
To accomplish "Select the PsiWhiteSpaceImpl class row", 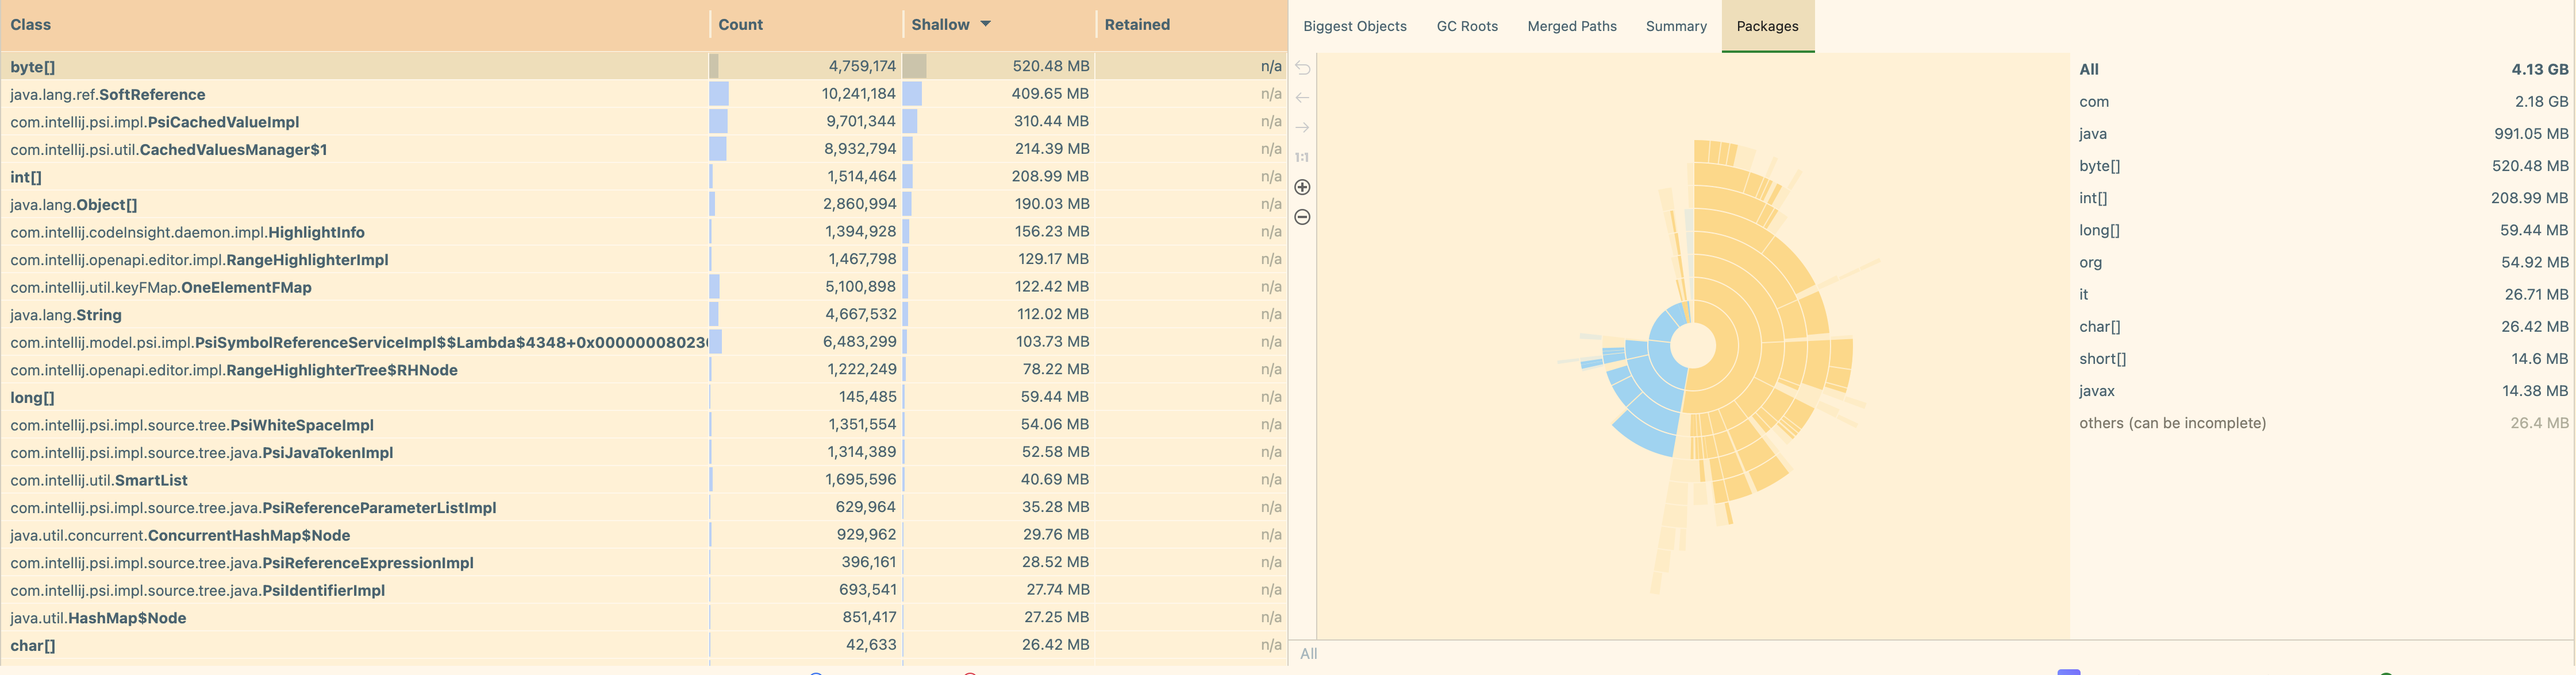I will 644,424.
